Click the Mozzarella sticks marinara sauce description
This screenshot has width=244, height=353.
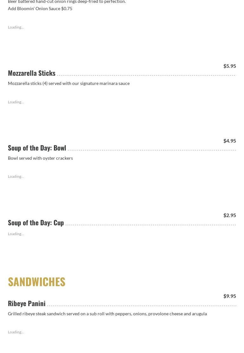[69, 83]
